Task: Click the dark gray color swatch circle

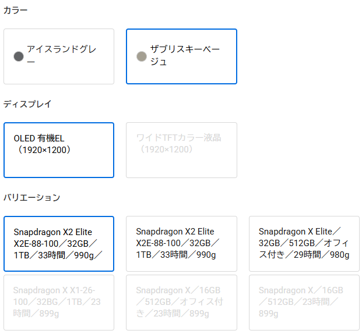Action: [19, 56]
